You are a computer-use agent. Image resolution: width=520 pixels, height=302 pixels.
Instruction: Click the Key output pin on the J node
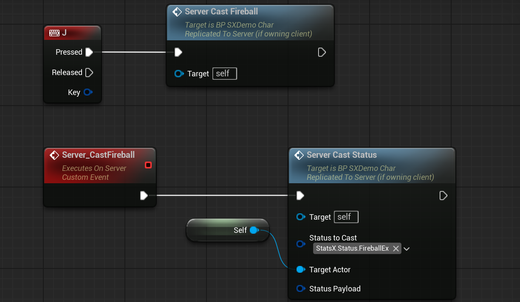(88, 92)
